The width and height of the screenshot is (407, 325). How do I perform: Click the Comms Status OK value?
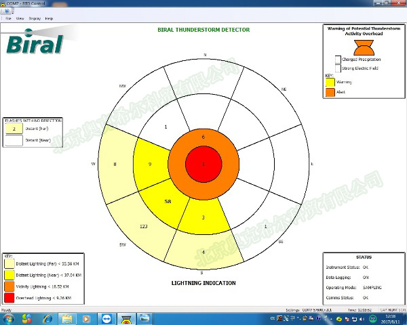366,297
